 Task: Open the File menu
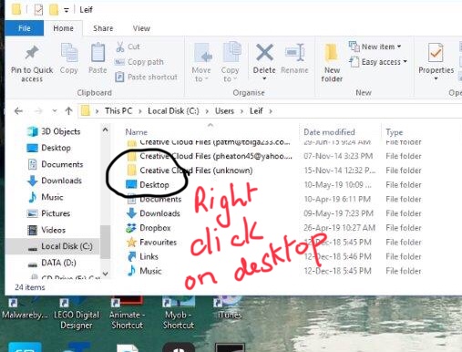[x=25, y=28]
